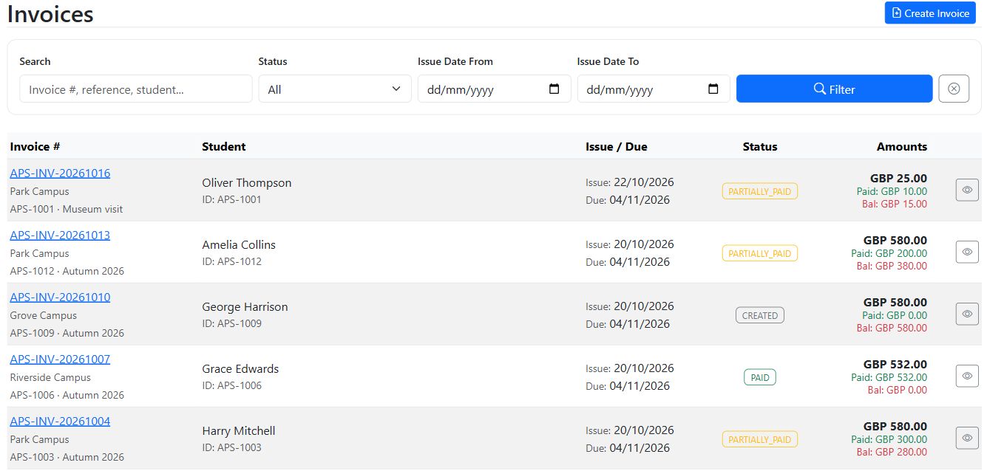Viewport: 987px width, 471px height.
Task: Click Grove Campus text
Action: pyautogui.click(x=44, y=315)
